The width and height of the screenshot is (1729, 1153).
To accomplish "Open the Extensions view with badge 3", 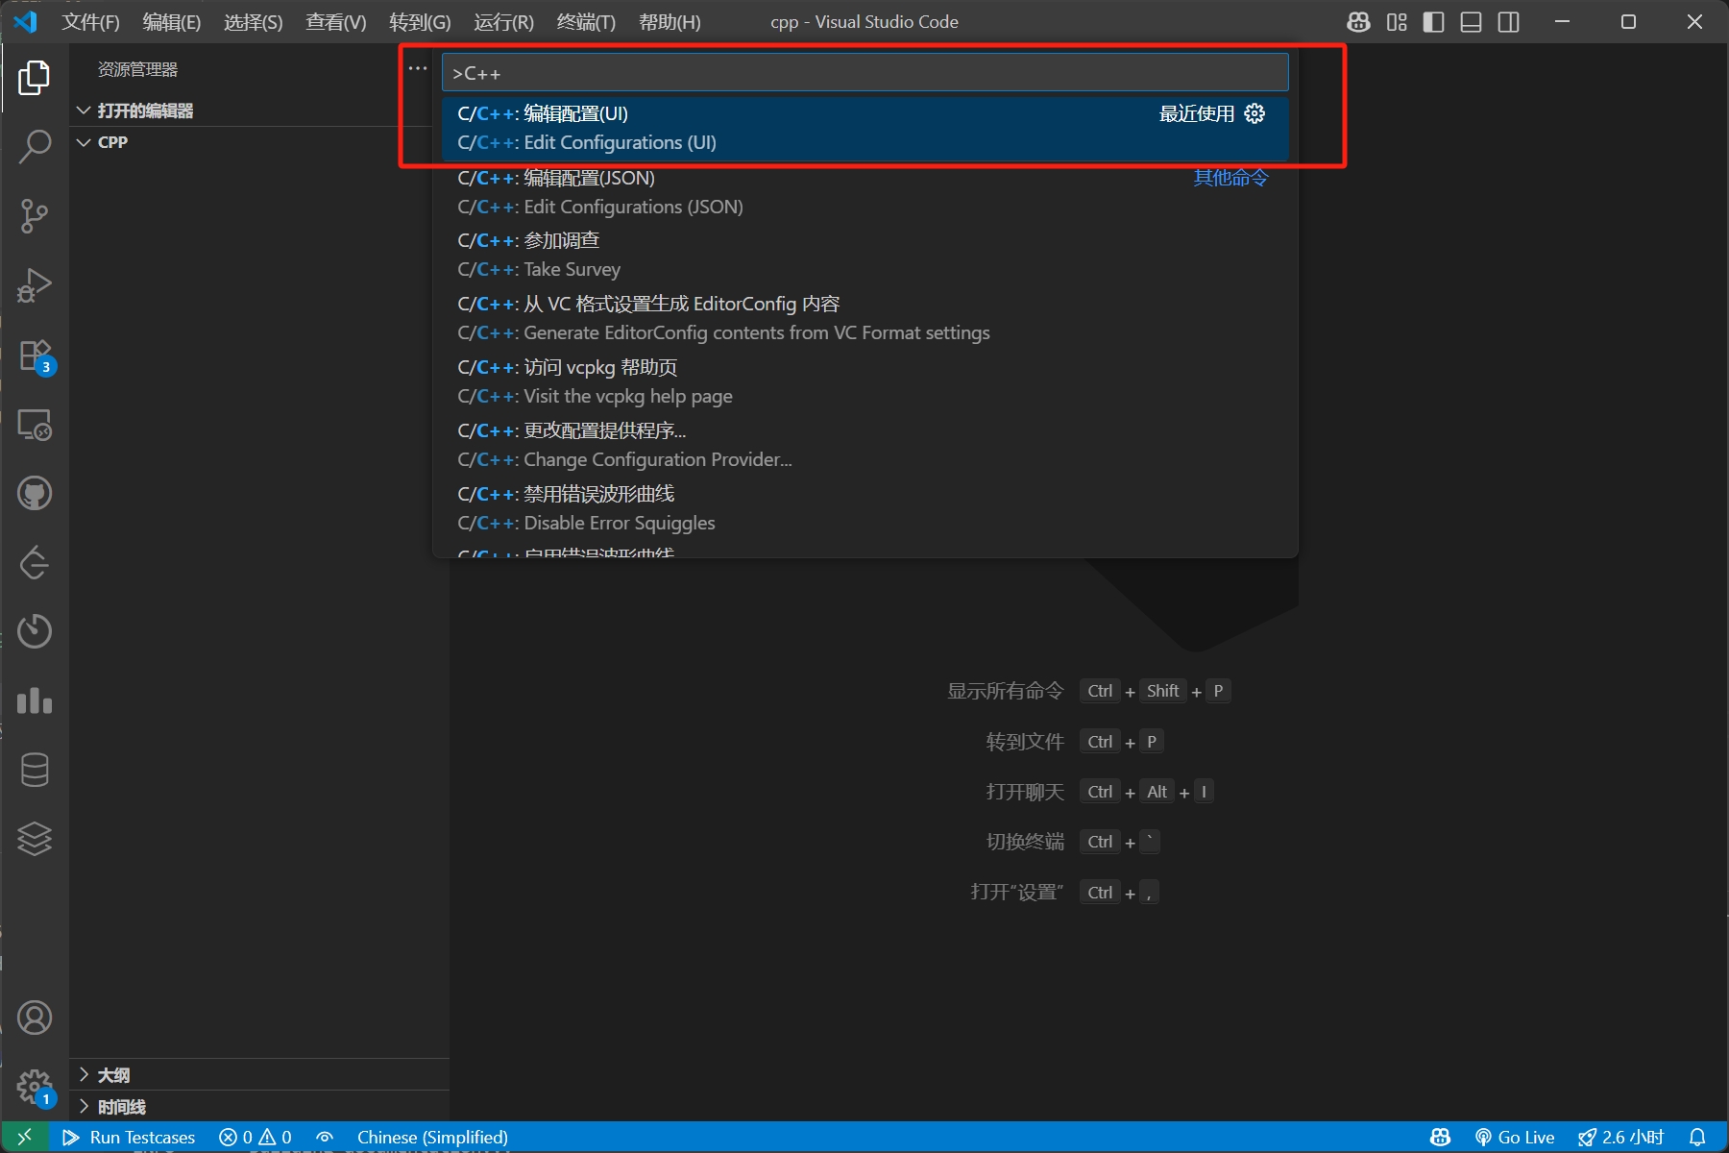I will point(35,354).
